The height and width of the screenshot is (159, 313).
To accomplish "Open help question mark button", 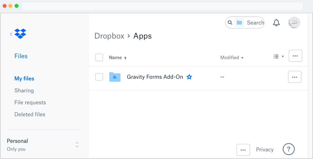I will (x=288, y=149).
